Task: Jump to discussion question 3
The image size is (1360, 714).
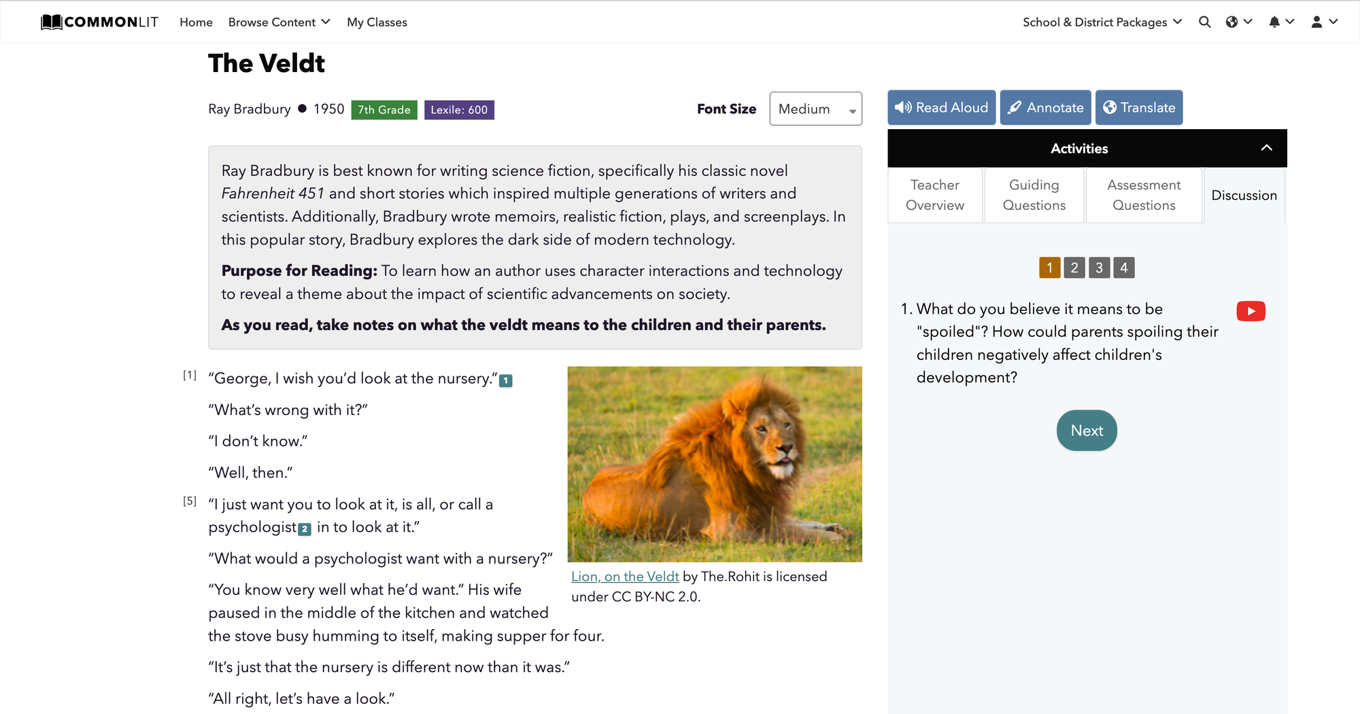Action: pos(1099,268)
